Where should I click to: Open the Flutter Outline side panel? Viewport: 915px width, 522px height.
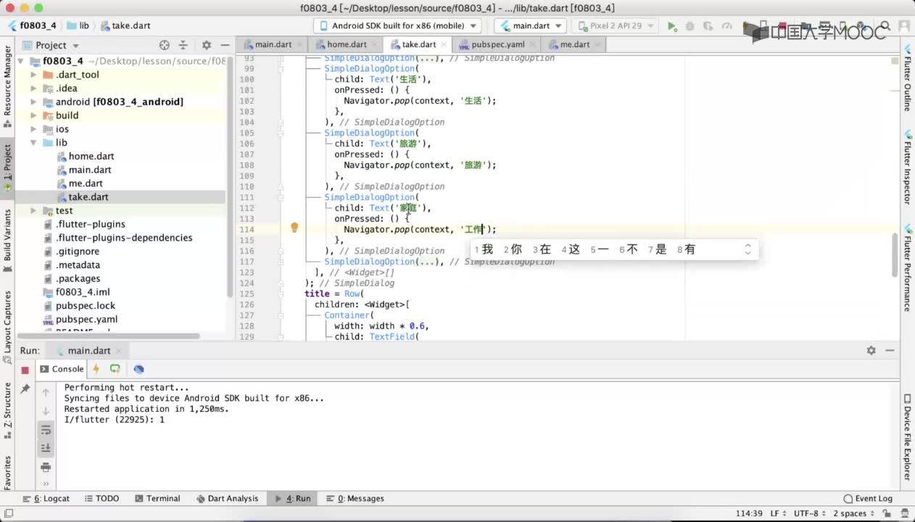tap(907, 78)
